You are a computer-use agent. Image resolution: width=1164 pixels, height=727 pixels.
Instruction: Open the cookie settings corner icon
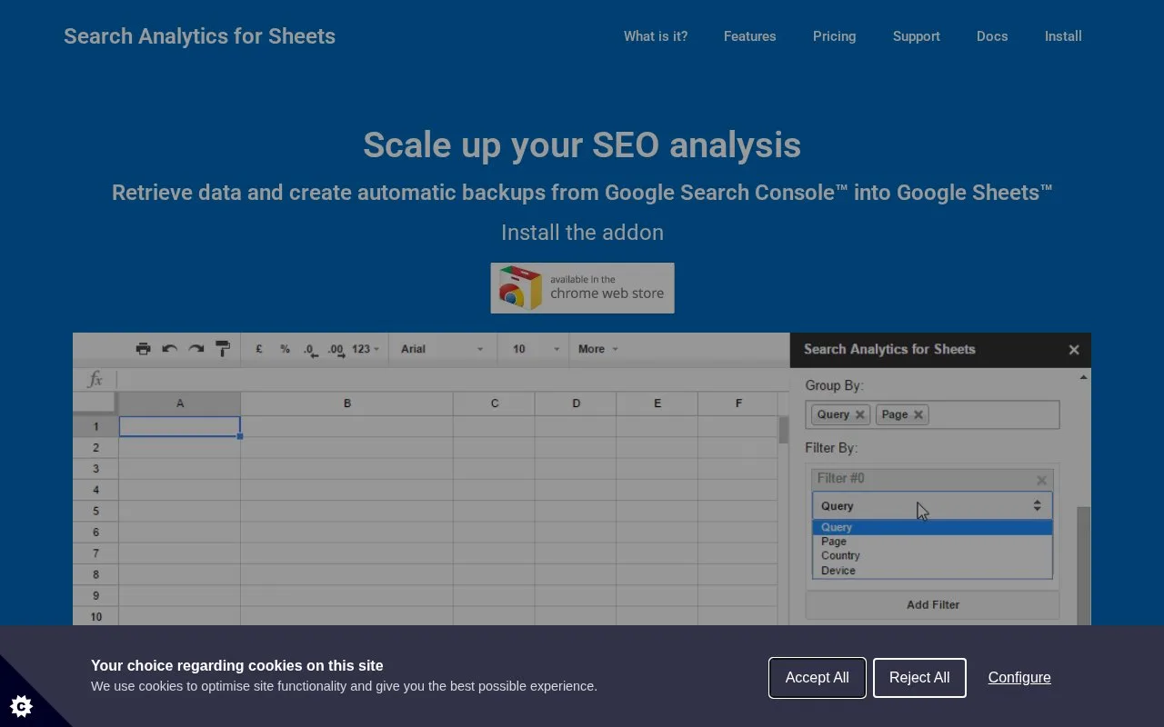21,705
